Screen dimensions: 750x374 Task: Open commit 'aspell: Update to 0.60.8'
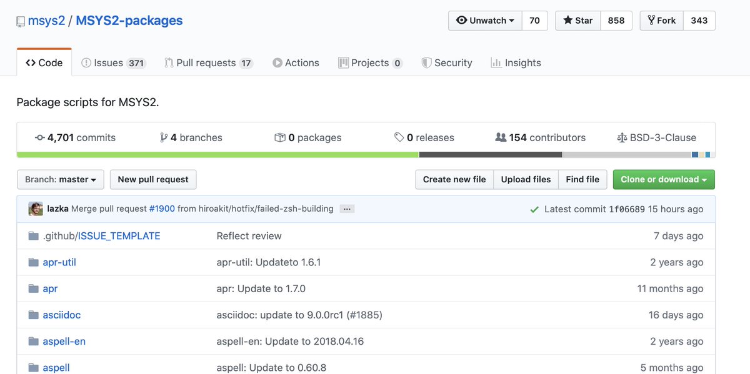pyautogui.click(x=271, y=367)
